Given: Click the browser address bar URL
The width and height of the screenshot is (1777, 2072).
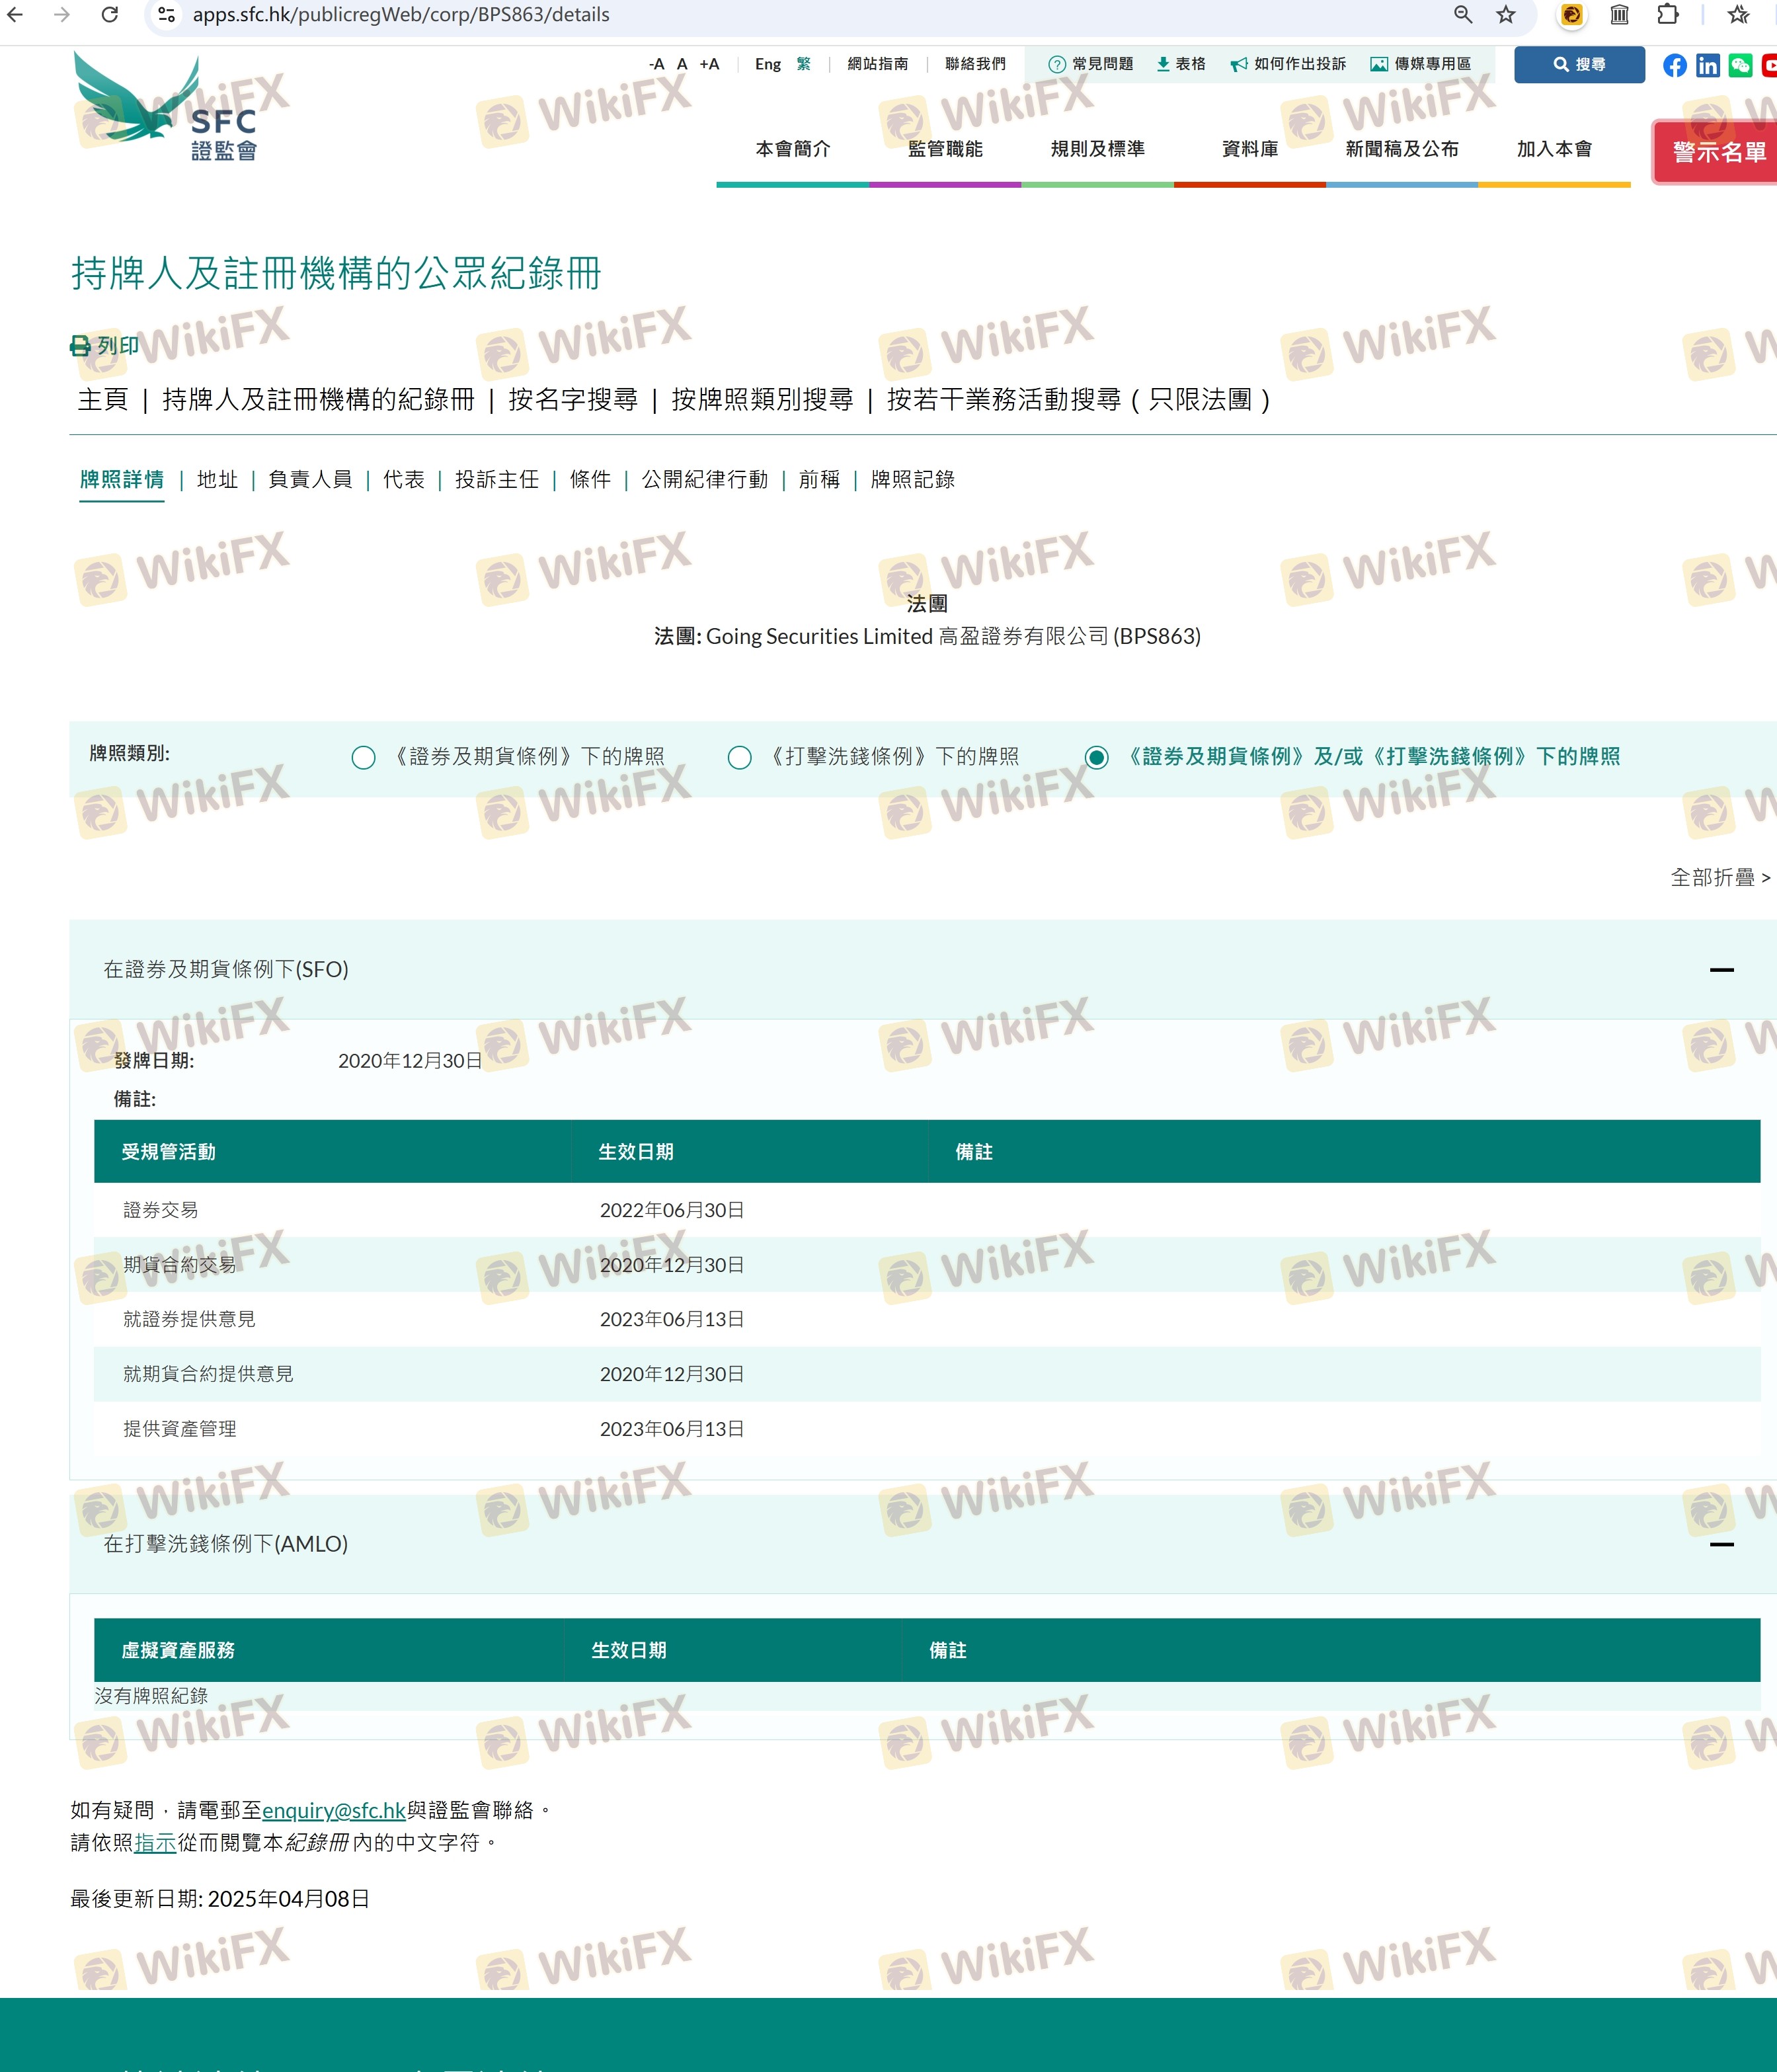Looking at the screenshot, I should (x=400, y=15).
